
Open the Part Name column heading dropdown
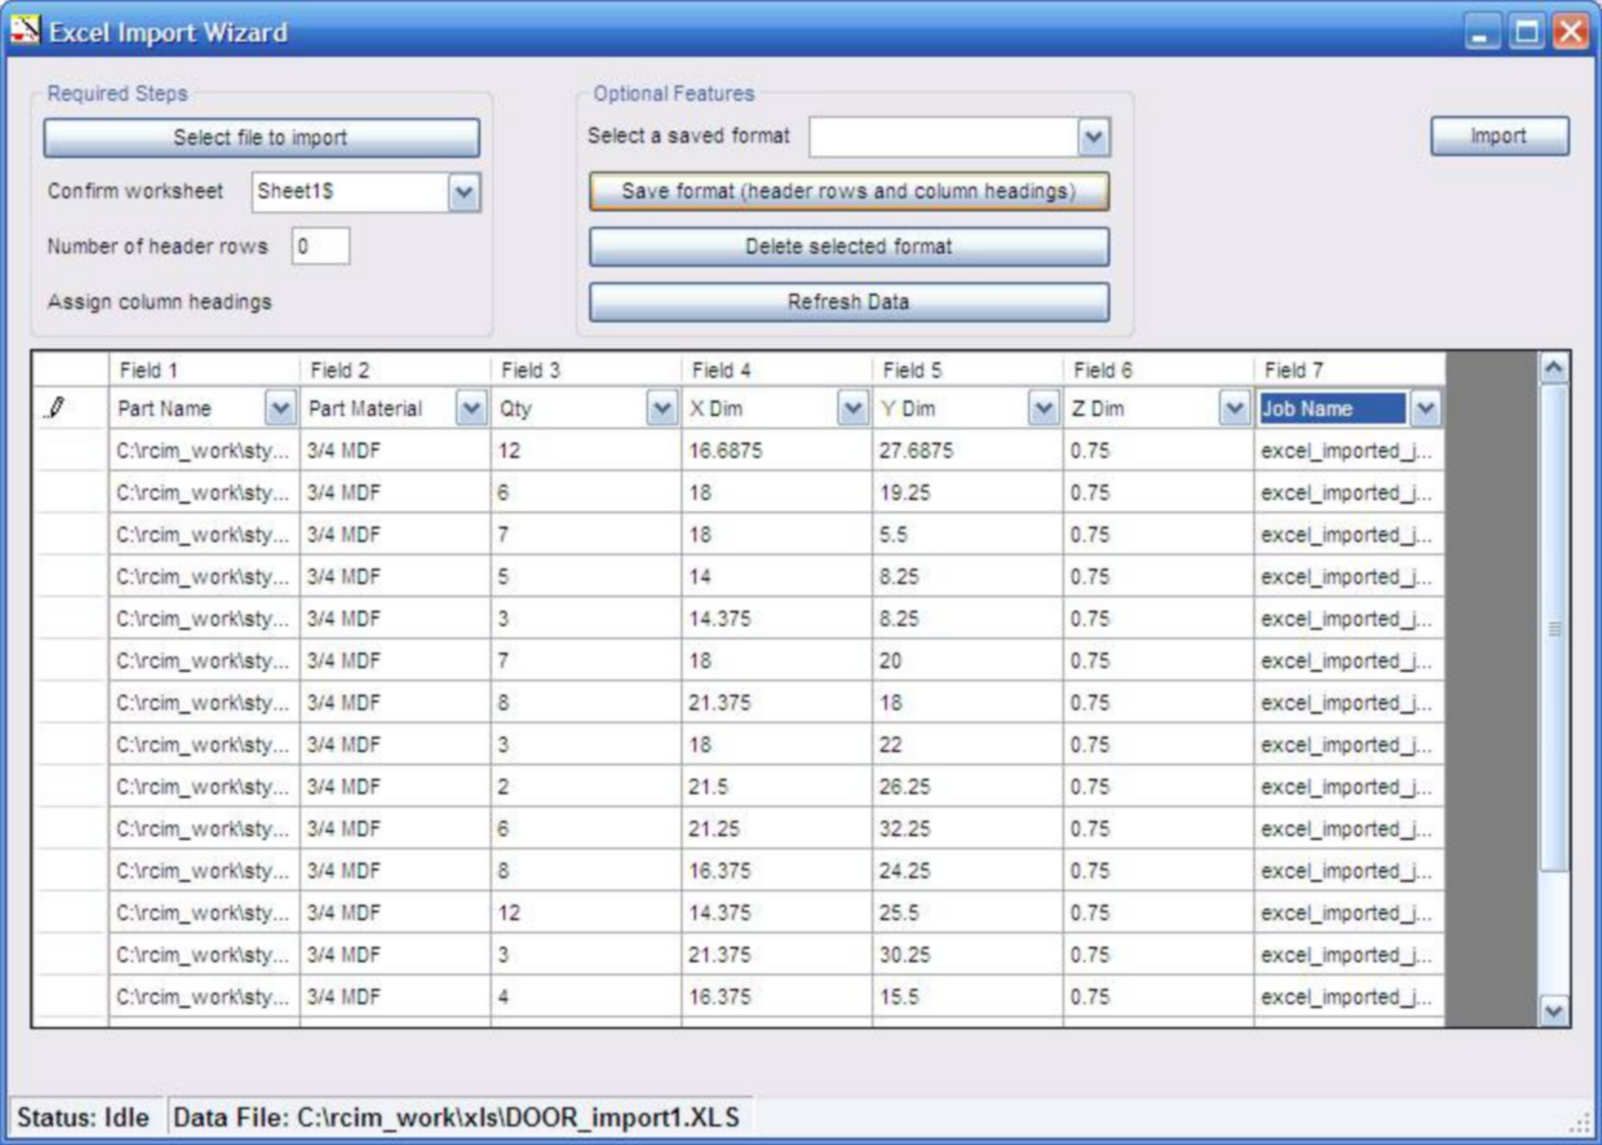point(280,409)
